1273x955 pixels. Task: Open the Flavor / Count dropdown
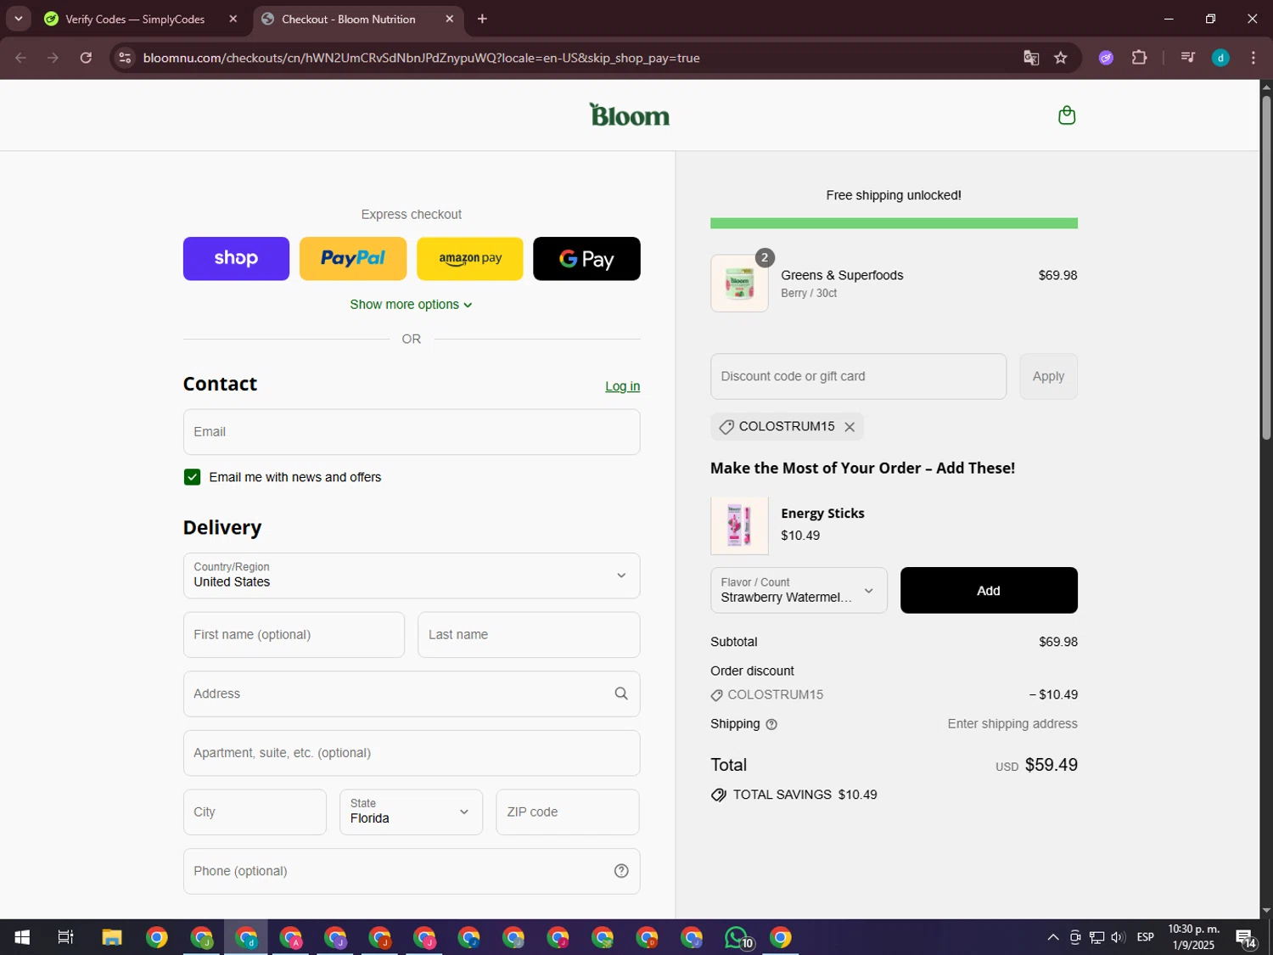(798, 591)
